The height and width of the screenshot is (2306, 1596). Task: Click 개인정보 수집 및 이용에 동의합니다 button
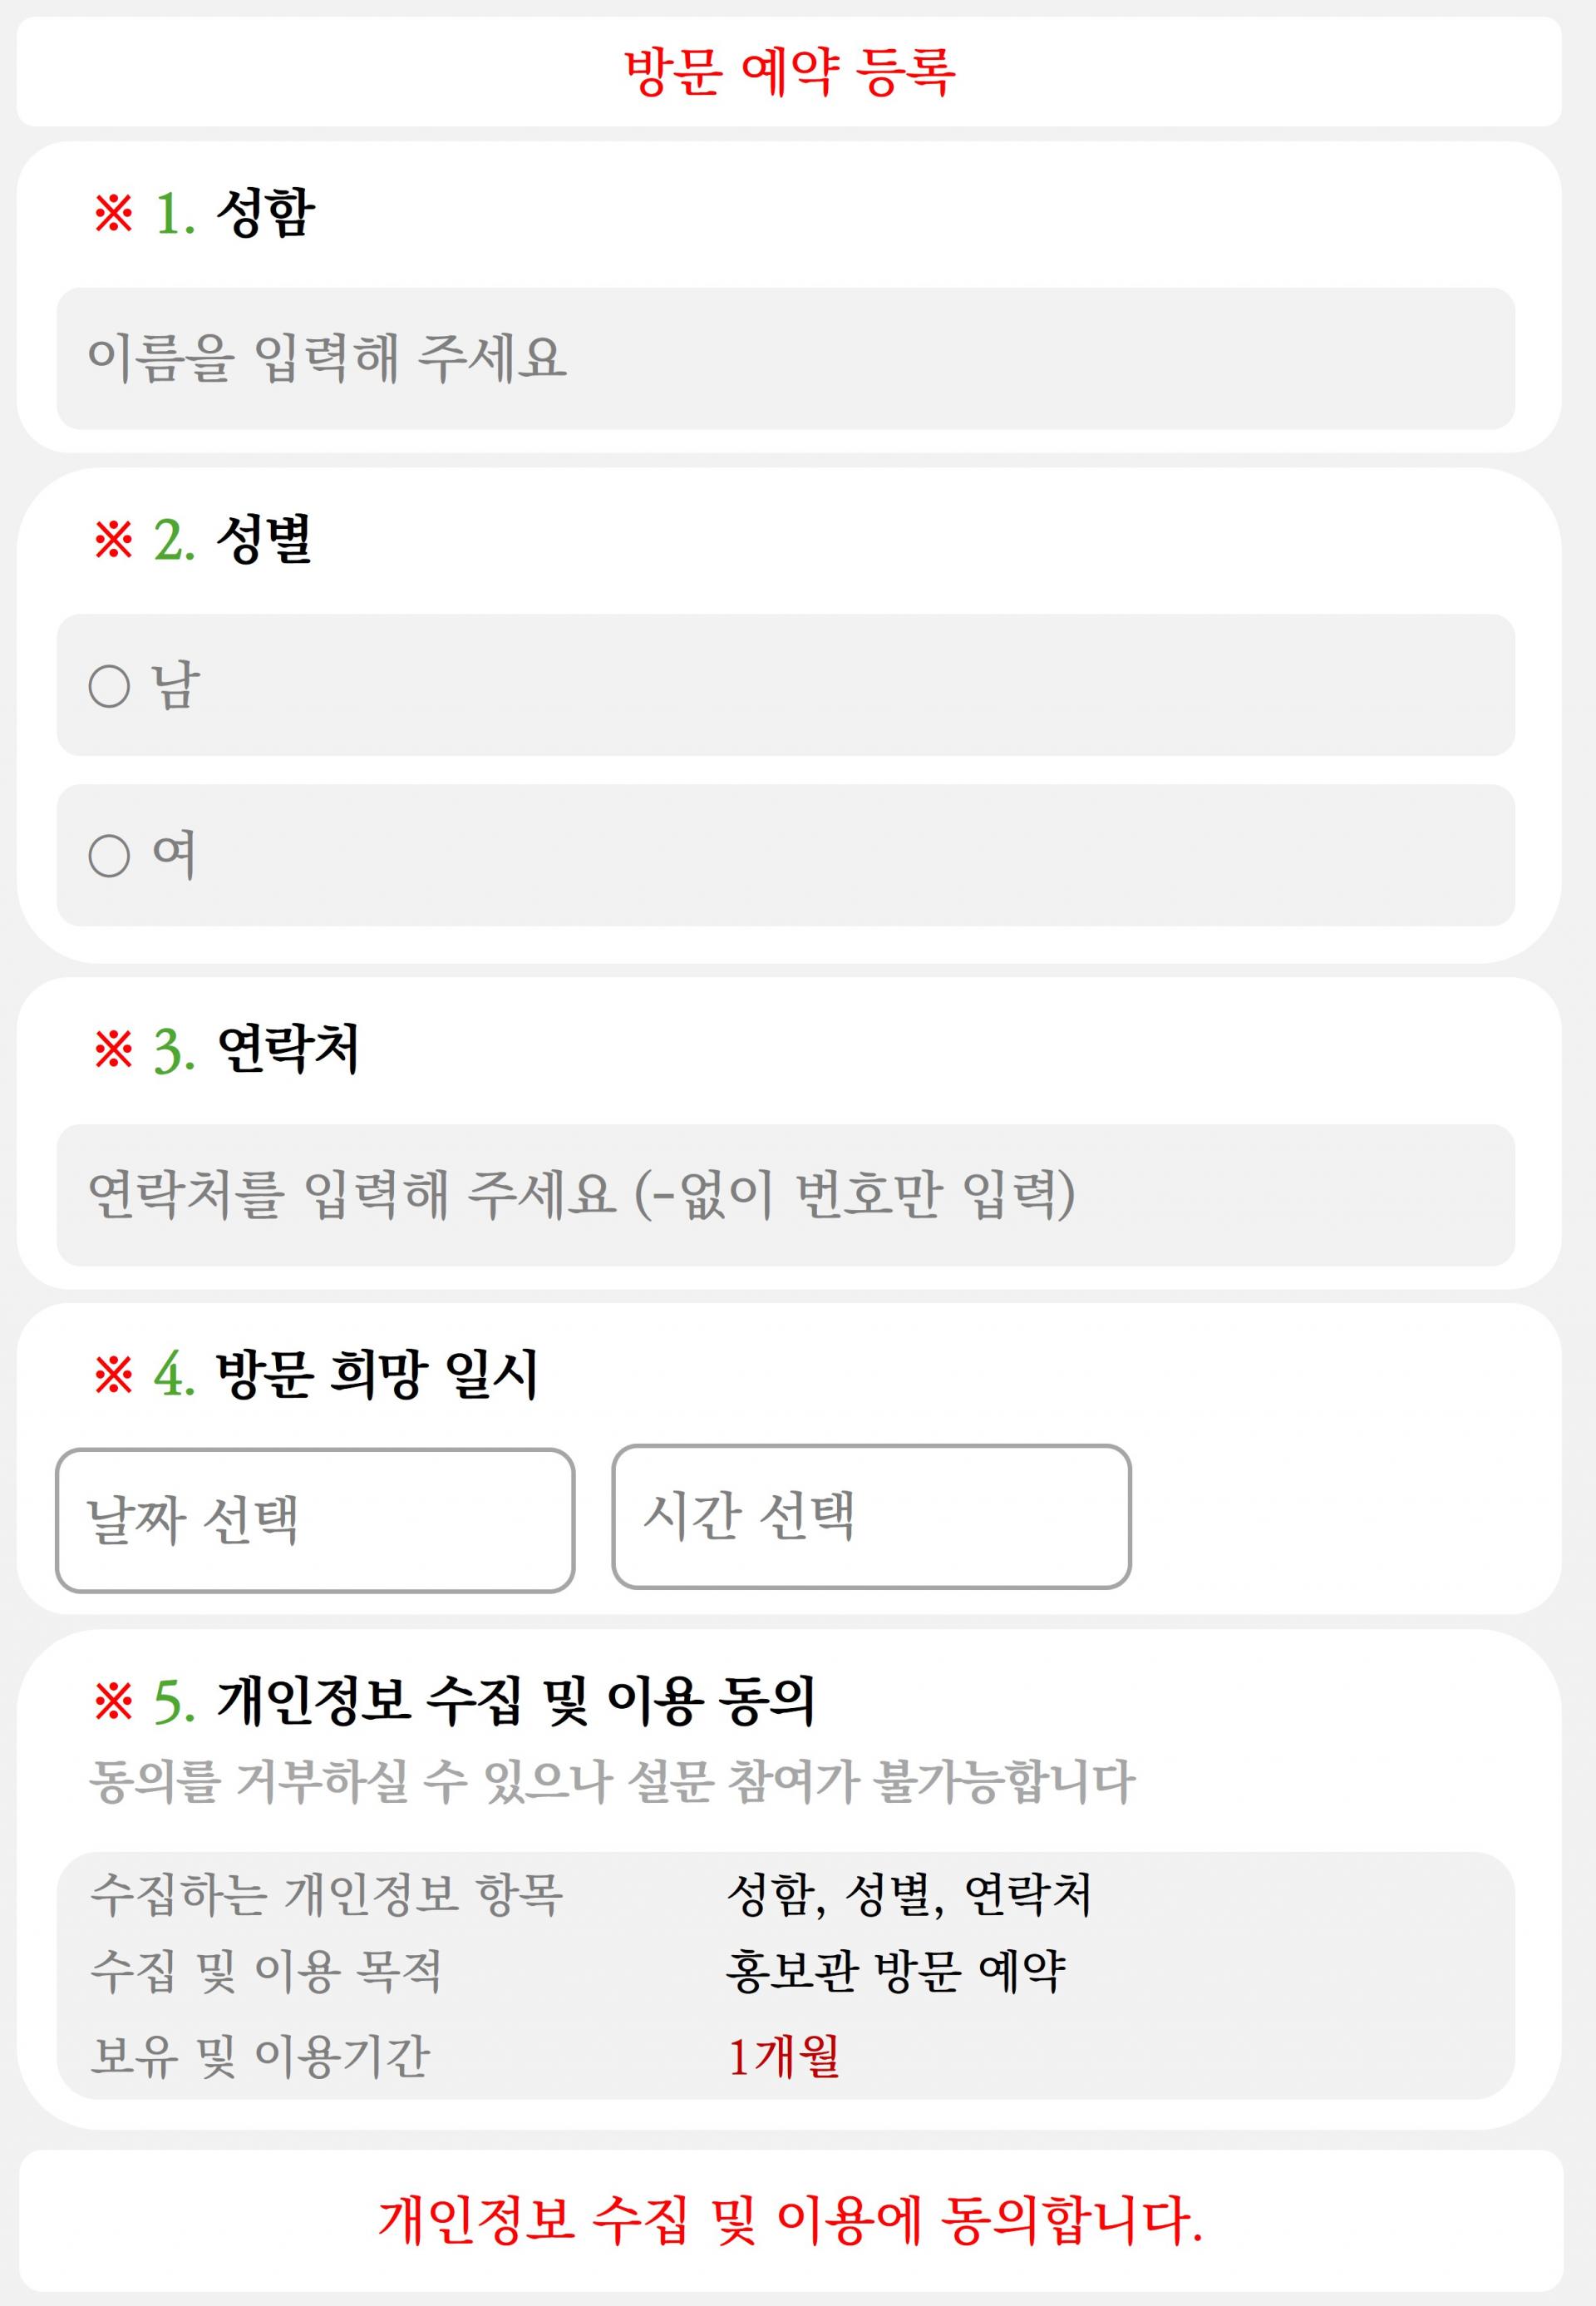coord(790,2220)
